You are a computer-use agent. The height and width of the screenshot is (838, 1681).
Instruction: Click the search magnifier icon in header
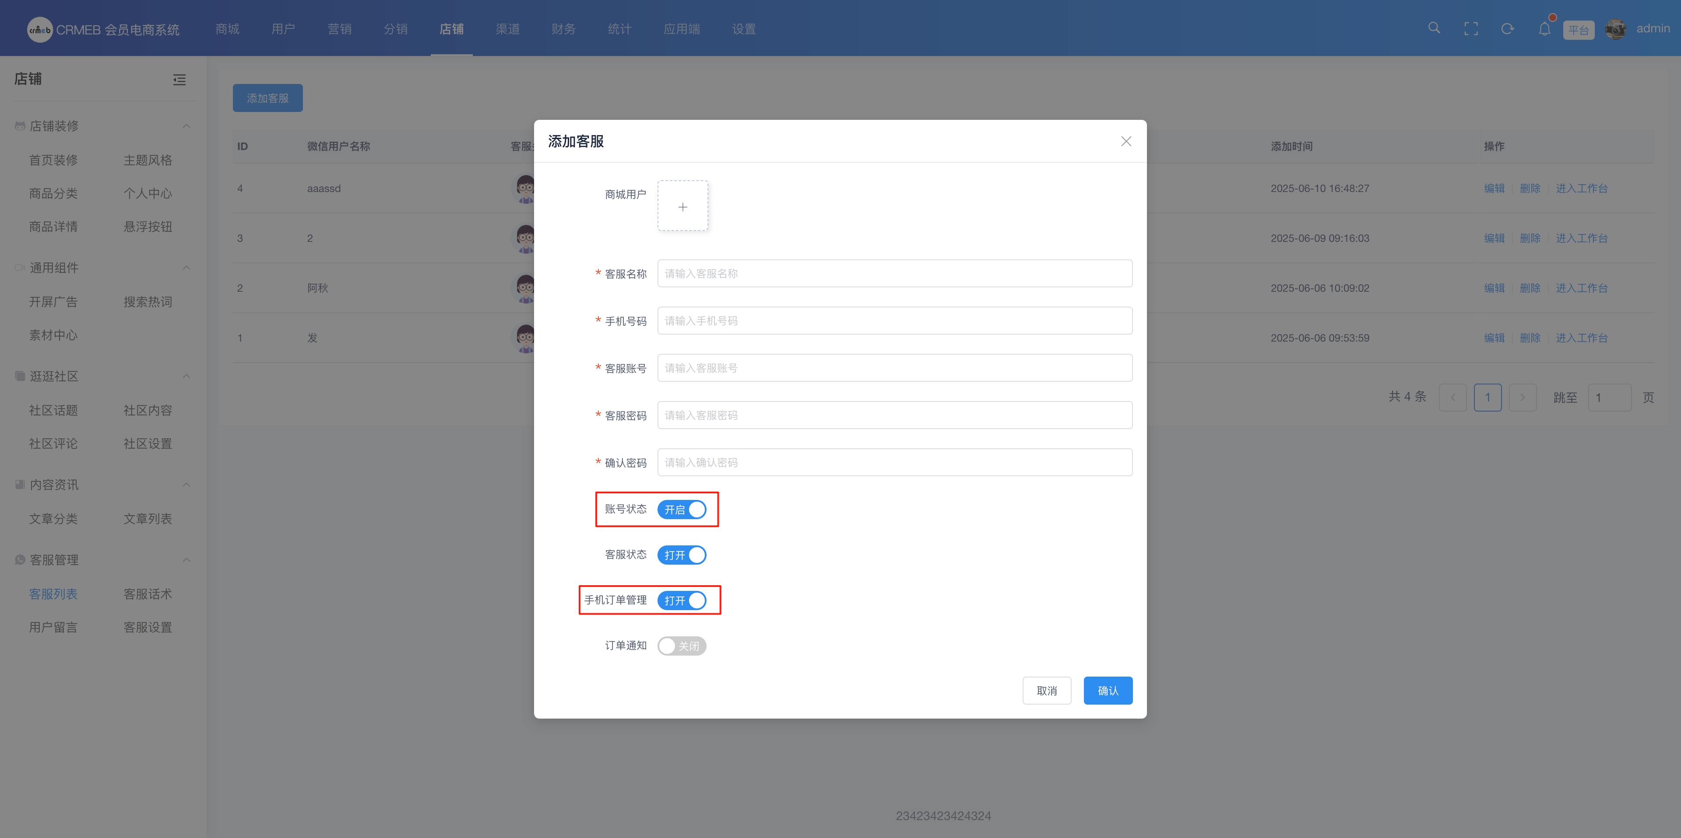pyautogui.click(x=1434, y=28)
